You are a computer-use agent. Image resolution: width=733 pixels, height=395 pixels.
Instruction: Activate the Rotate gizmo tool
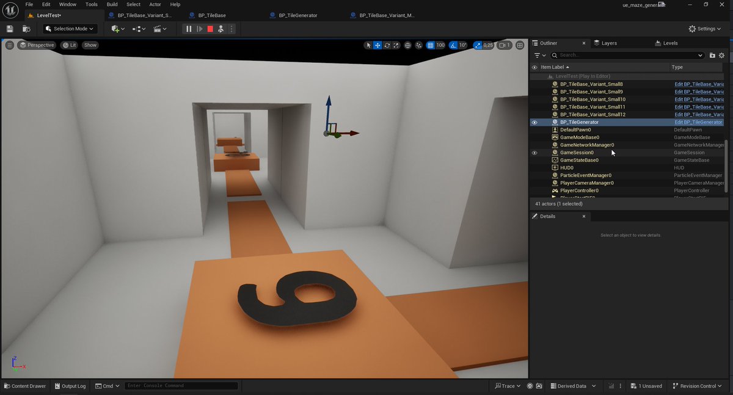387,45
